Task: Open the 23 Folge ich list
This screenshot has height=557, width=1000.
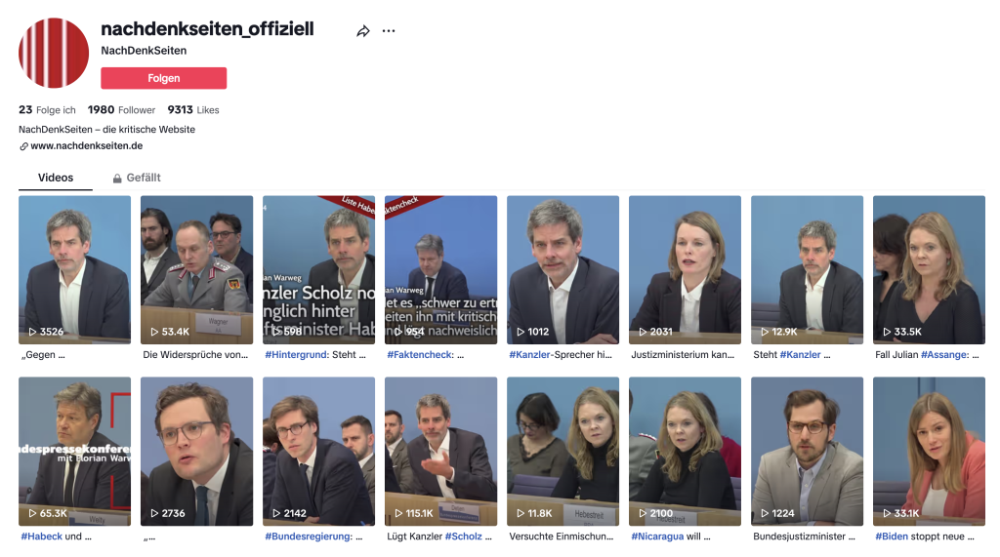Action: [x=47, y=109]
